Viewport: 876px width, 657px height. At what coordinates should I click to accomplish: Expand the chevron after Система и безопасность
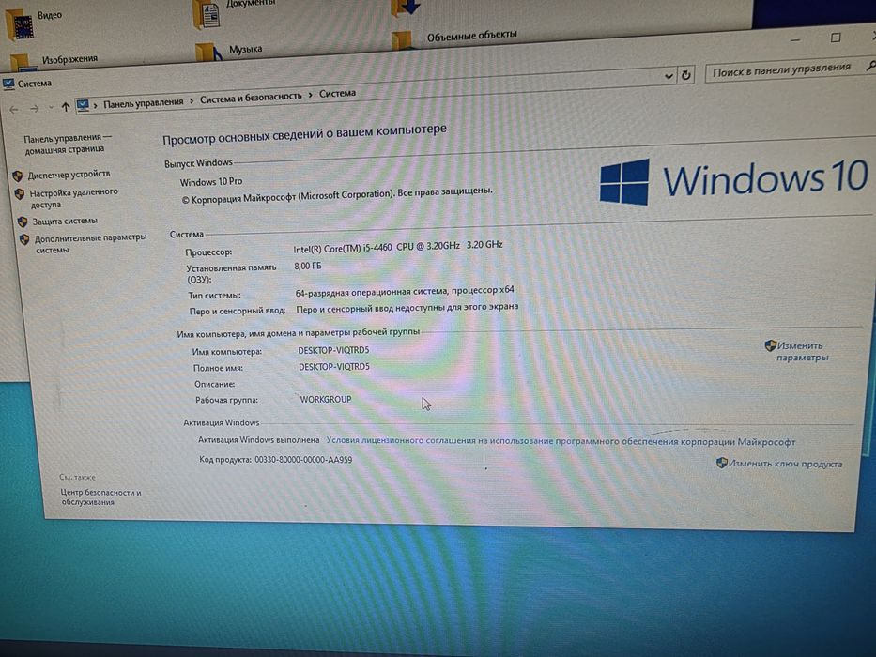310,95
